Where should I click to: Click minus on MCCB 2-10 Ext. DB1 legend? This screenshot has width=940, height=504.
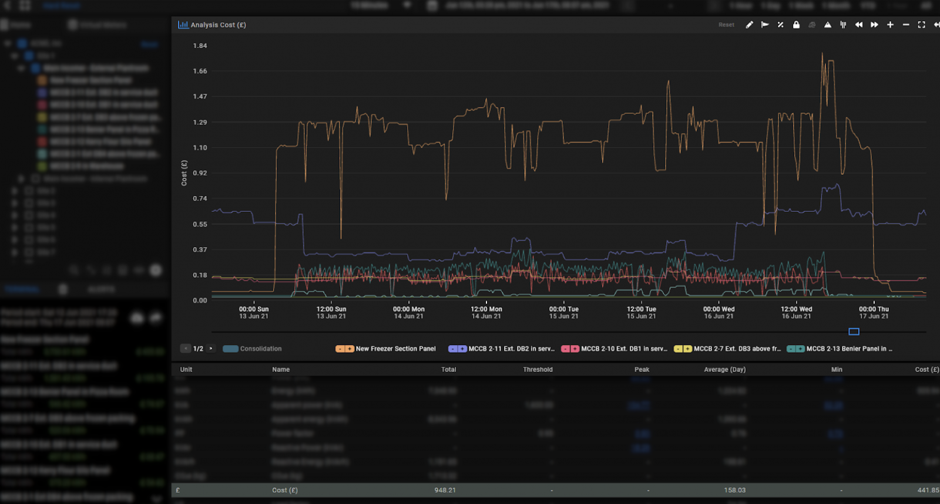pos(566,349)
